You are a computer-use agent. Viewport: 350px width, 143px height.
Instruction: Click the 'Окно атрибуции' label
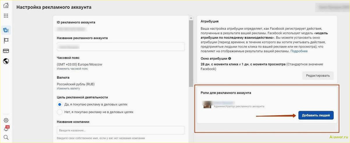tap(214, 58)
